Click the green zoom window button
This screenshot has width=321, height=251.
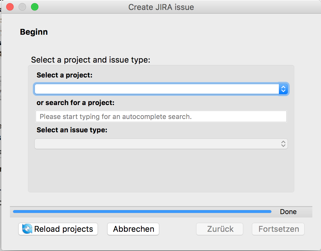(35, 7)
